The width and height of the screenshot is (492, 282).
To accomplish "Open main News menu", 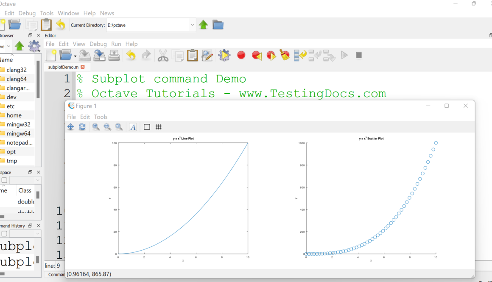I will [107, 13].
